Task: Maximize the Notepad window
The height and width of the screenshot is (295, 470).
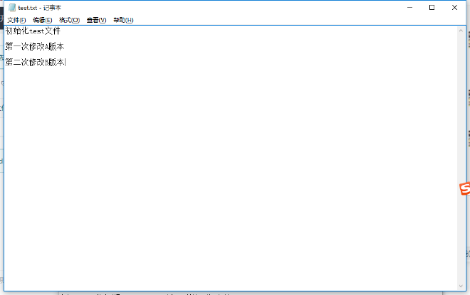Action: (432, 7)
